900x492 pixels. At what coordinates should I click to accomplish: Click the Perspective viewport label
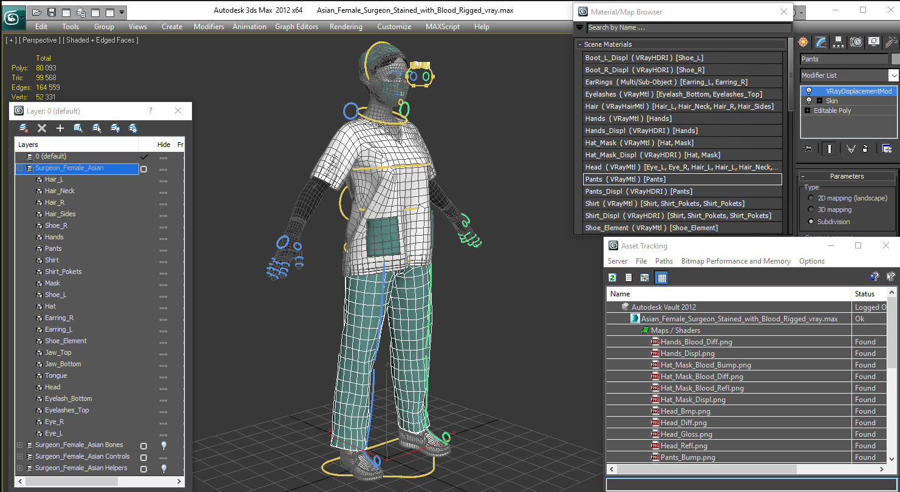(39, 40)
